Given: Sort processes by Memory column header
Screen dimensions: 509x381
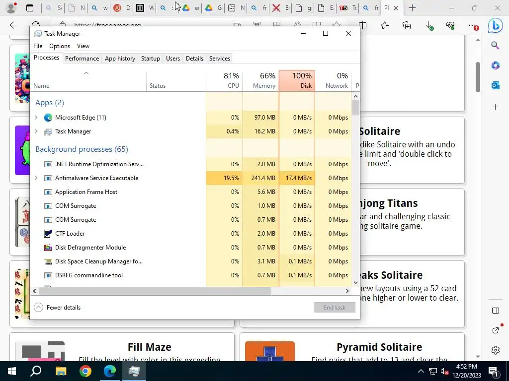Looking at the screenshot, I should (260, 81).
